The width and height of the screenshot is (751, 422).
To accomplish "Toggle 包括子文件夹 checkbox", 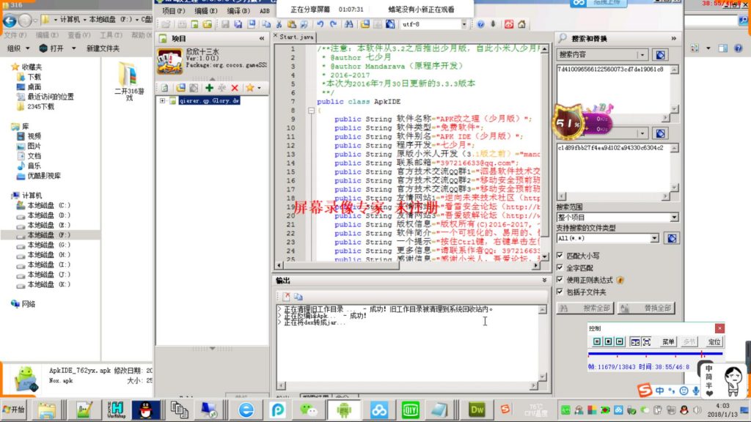I will coord(560,292).
